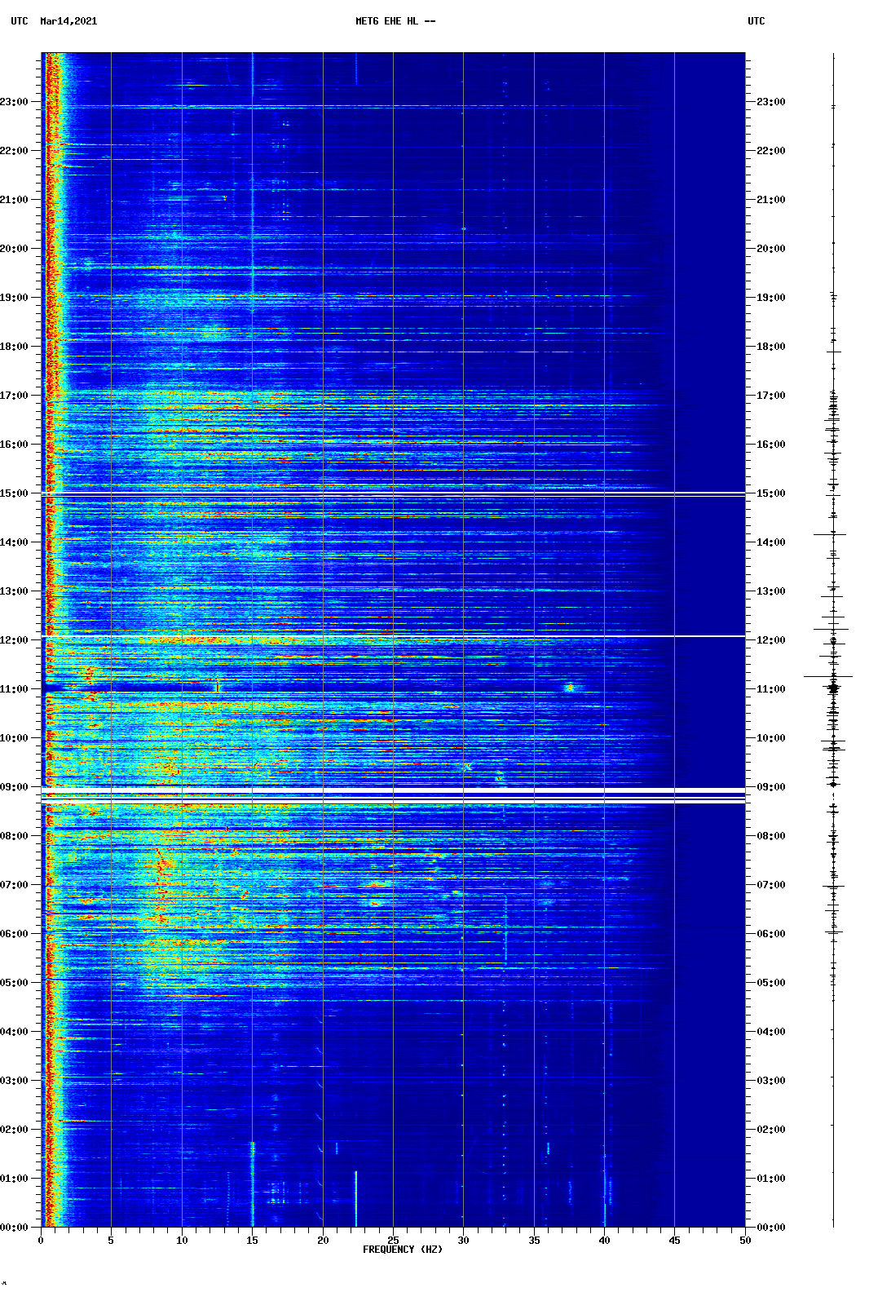The height and width of the screenshot is (1292, 869).
Task: Click the 05:00 label on right time axis
Action: pos(770,983)
